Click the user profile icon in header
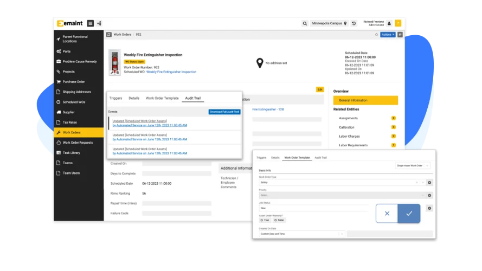Image resolution: width=482 pixels, height=271 pixels. 389,23
